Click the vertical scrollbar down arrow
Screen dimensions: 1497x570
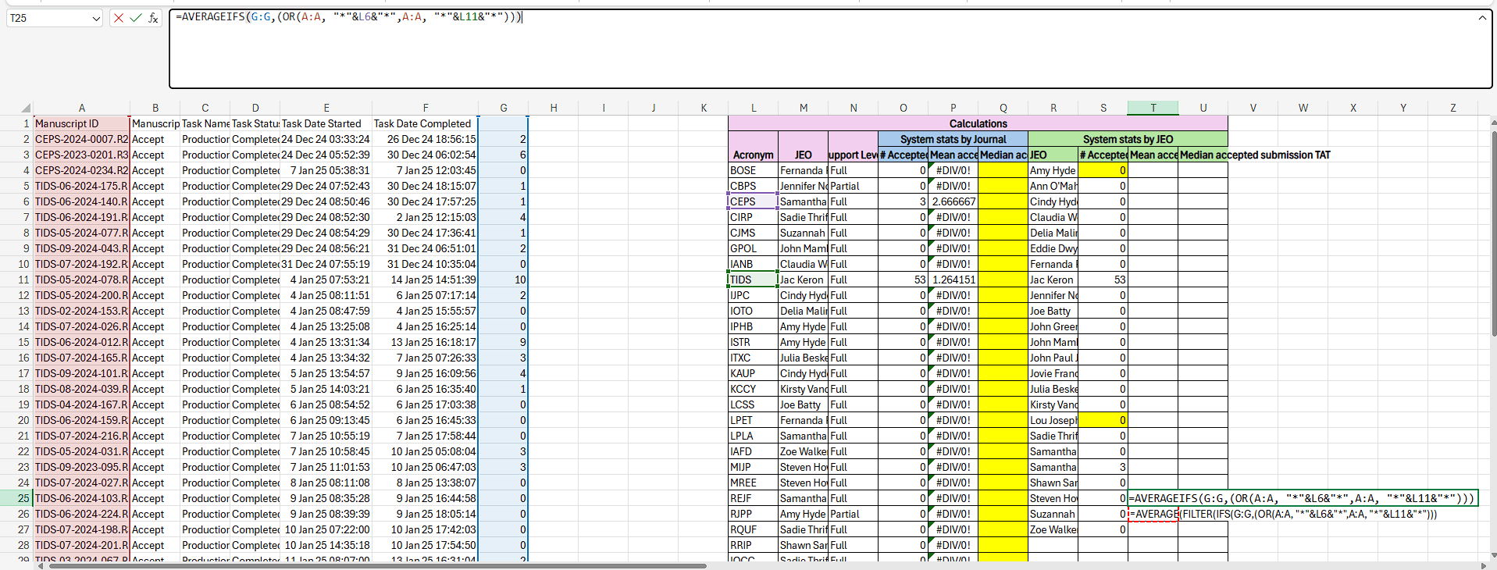coord(1493,556)
